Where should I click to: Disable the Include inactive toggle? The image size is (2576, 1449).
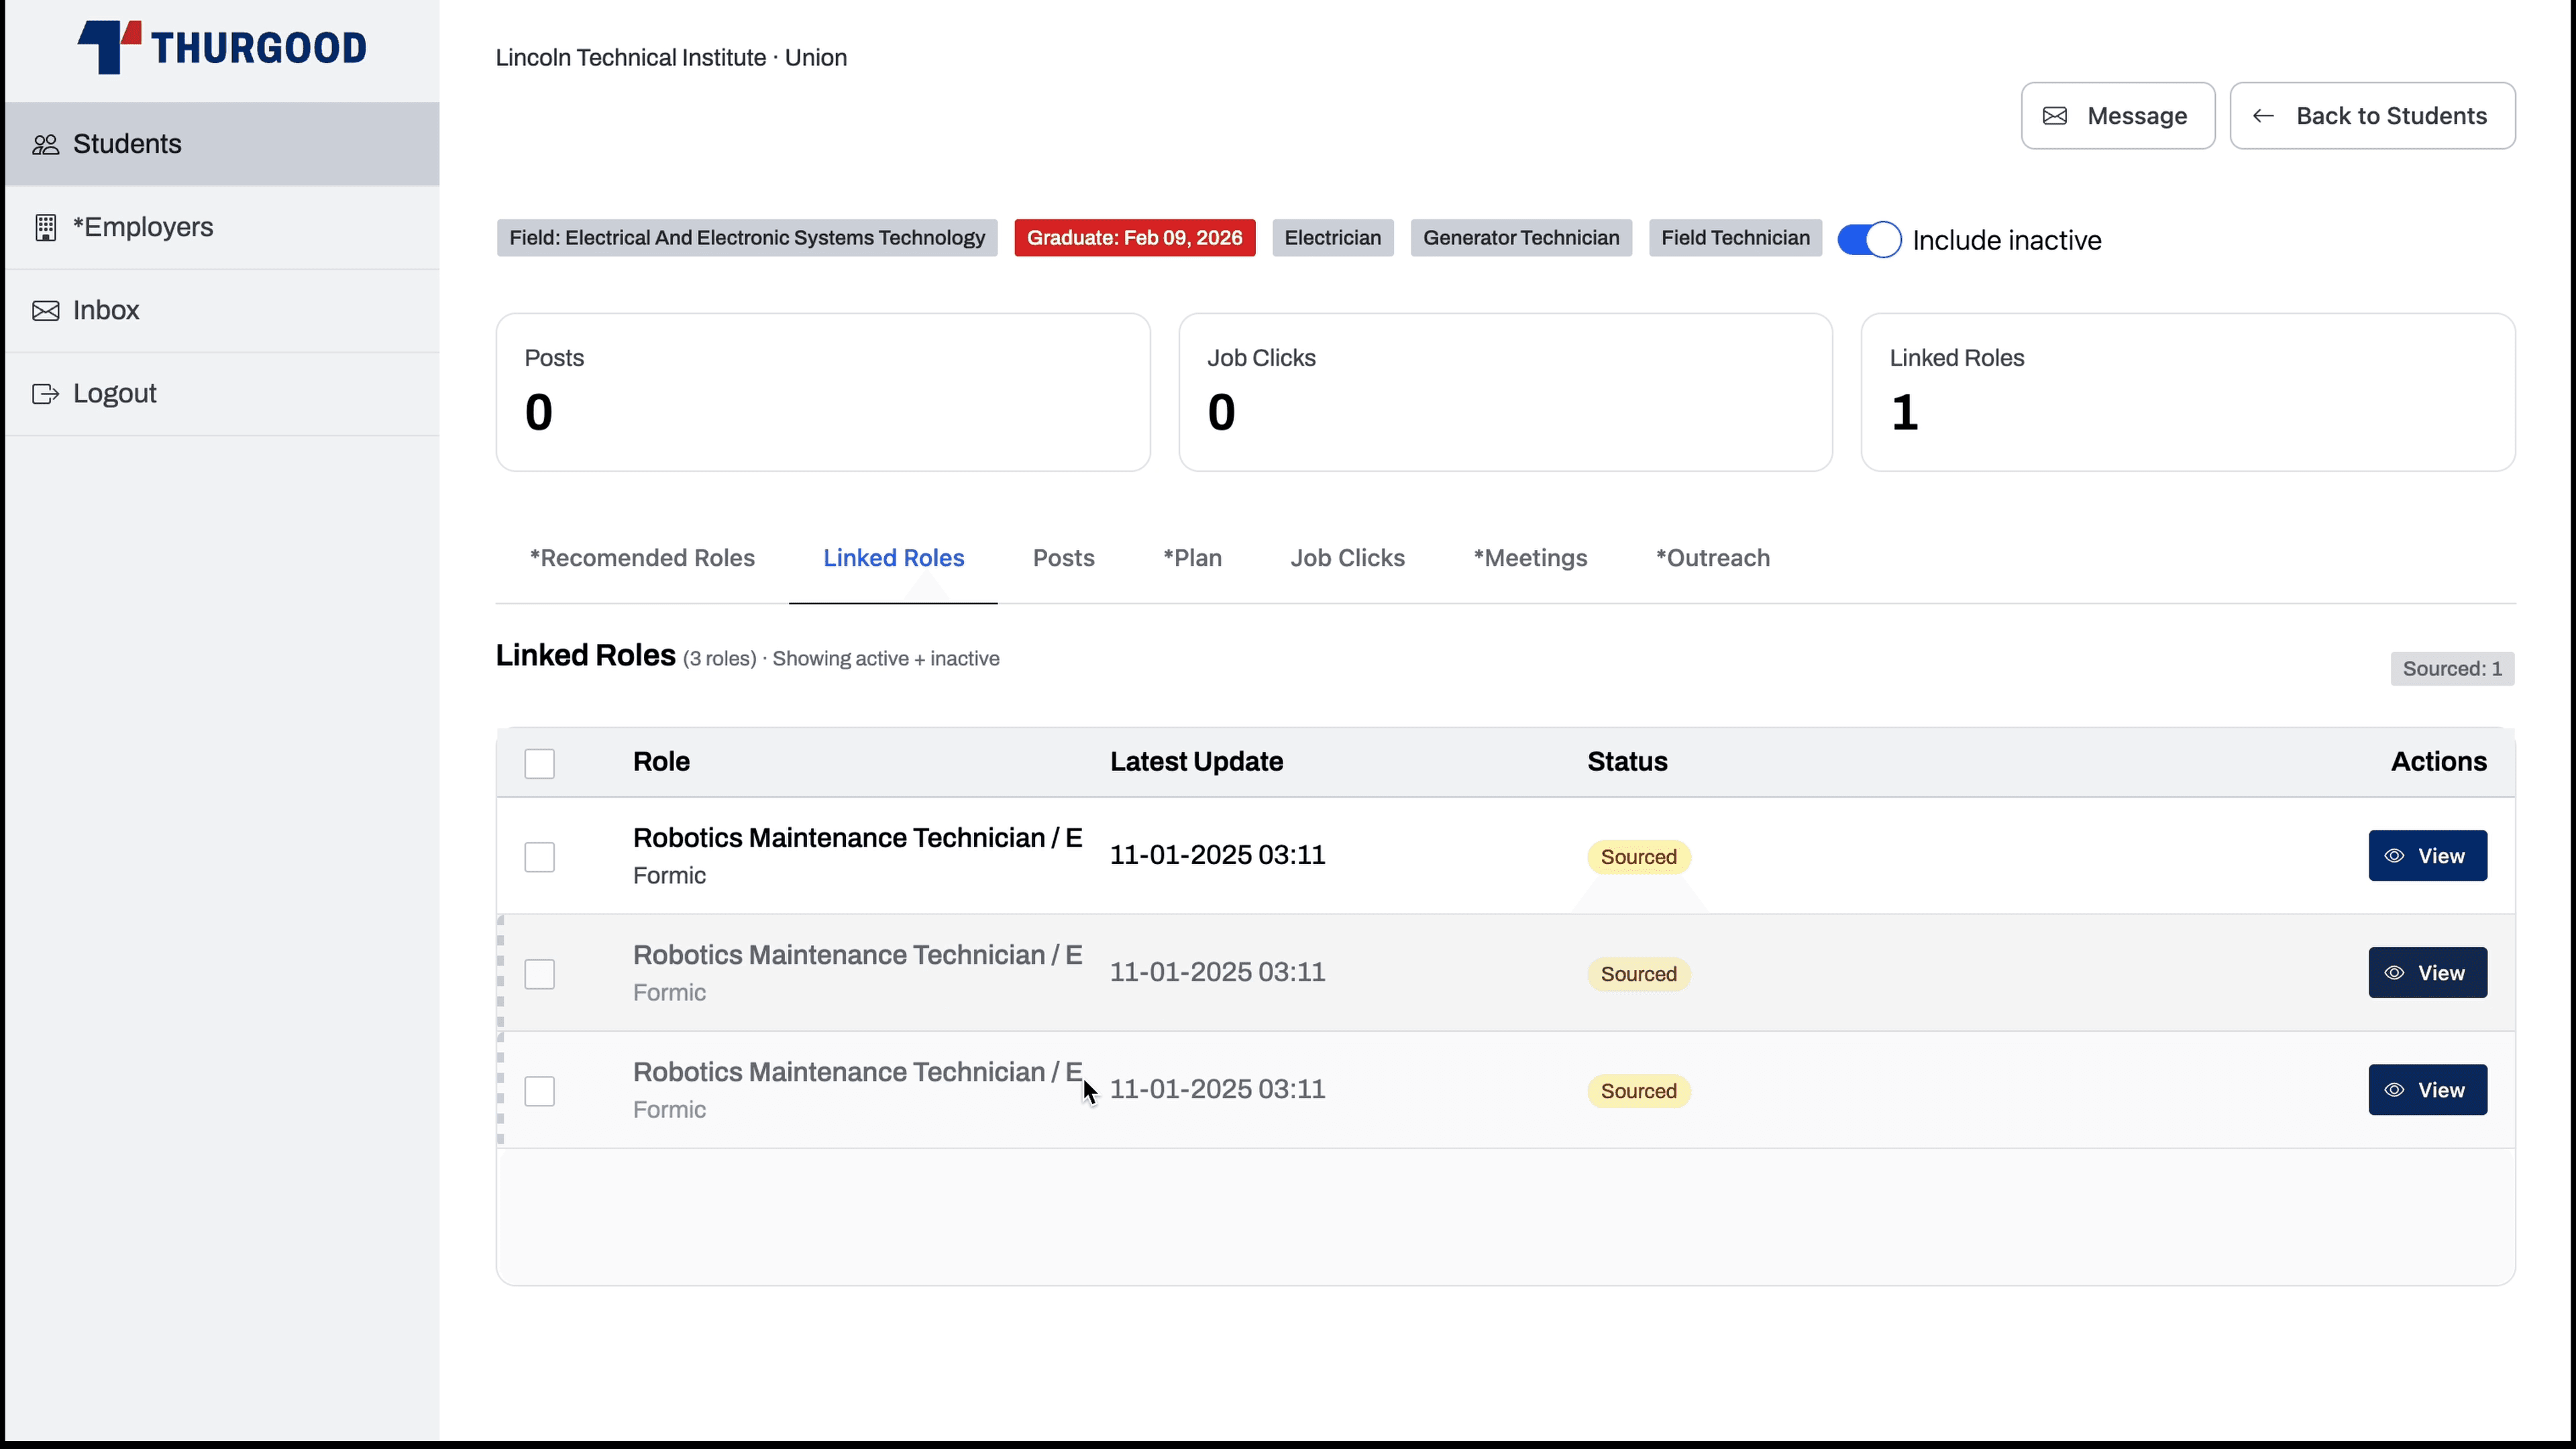click(x=1869, y=239)
